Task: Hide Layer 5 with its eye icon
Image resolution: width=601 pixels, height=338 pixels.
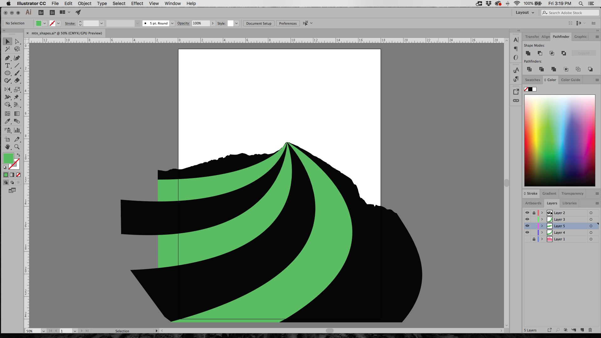Action: pos(527,226)
